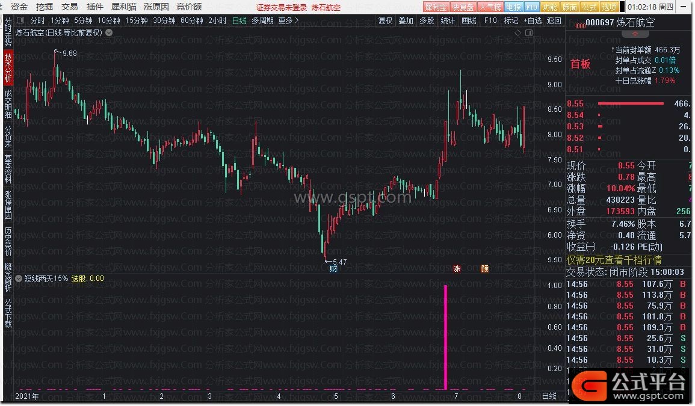Switch to the 1分钟 chart period
695x406 pixels.
(x=60, y=20)
